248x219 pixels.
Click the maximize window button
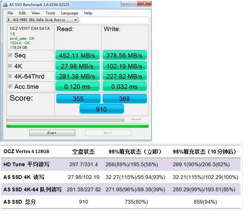click(133, 3)
